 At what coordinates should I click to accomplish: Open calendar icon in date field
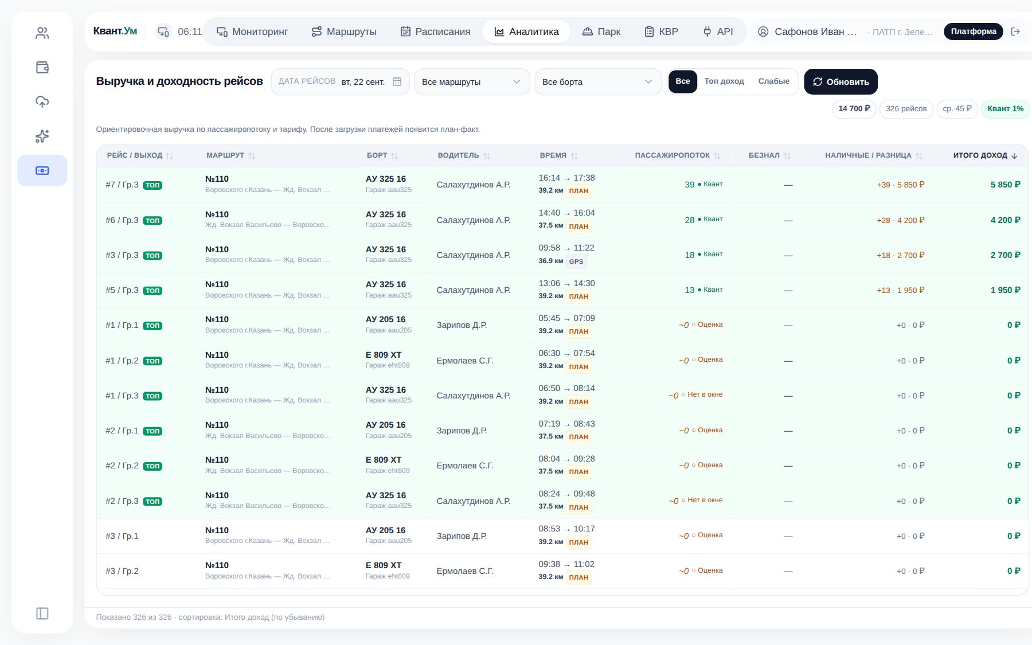pos(397,81)
